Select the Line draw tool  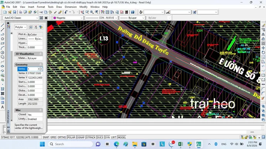[2, 25]
